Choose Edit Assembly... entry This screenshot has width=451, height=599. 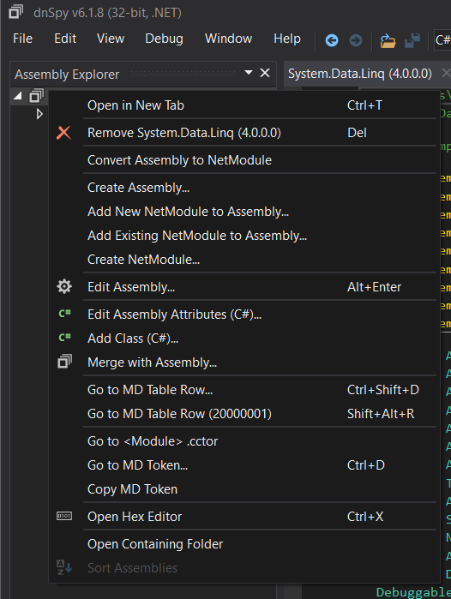pos(243,287)
